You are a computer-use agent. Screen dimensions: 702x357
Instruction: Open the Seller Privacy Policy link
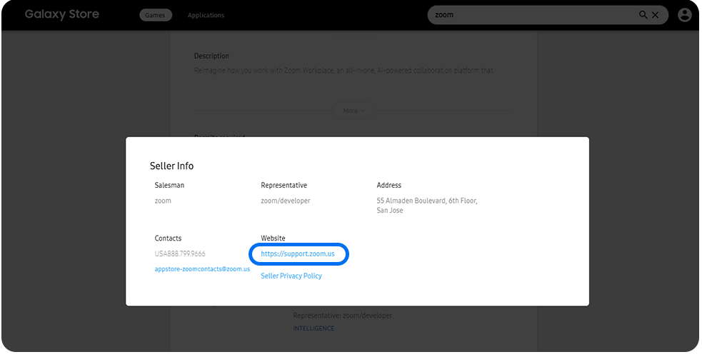point(291,276)
